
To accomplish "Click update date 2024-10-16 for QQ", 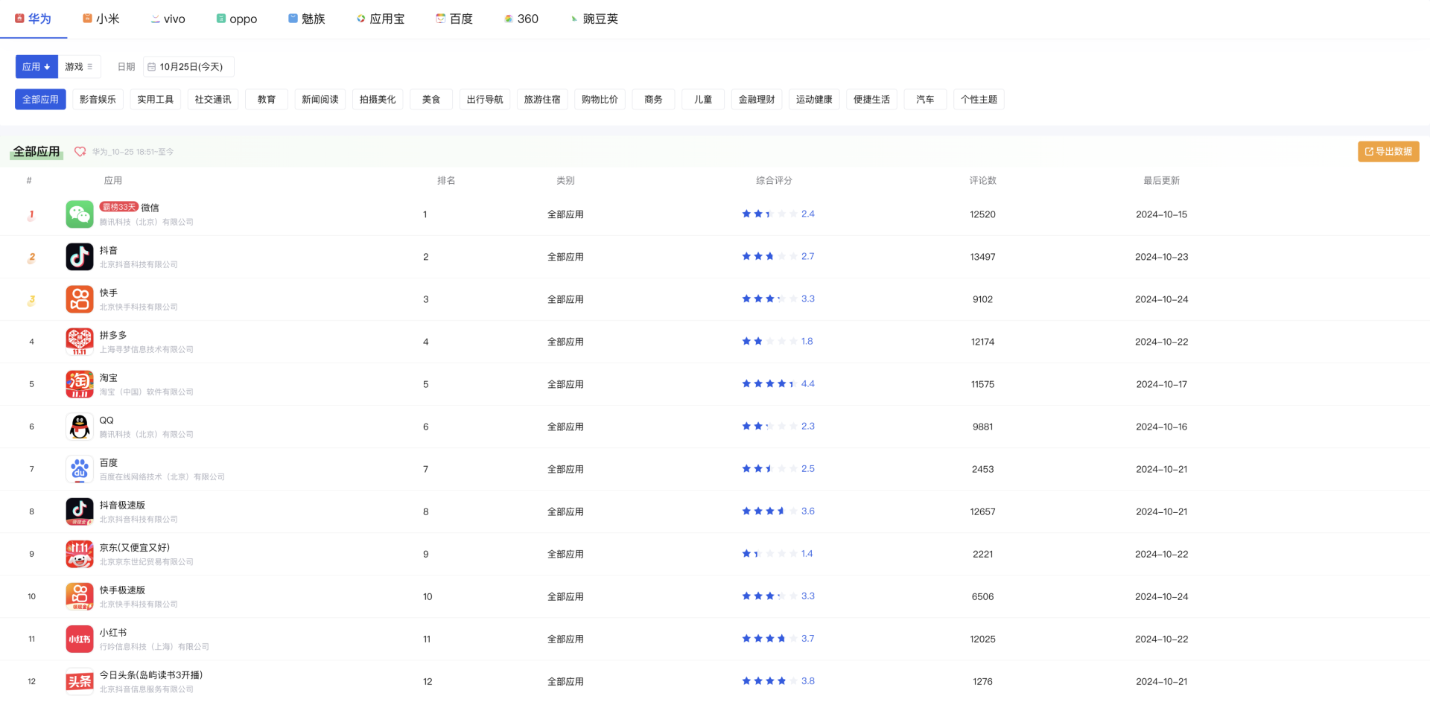I will click(1161, 427).
